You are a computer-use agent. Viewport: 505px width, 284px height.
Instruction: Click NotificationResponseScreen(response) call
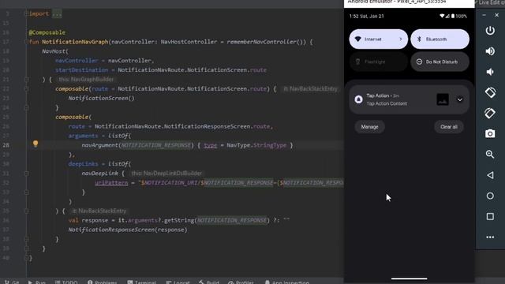click(x=128, y=230)
